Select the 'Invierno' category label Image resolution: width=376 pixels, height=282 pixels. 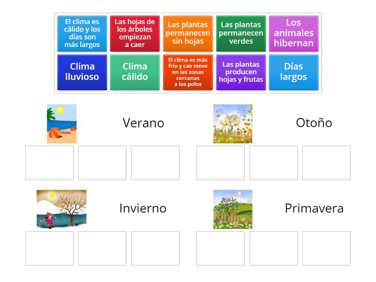142,208
